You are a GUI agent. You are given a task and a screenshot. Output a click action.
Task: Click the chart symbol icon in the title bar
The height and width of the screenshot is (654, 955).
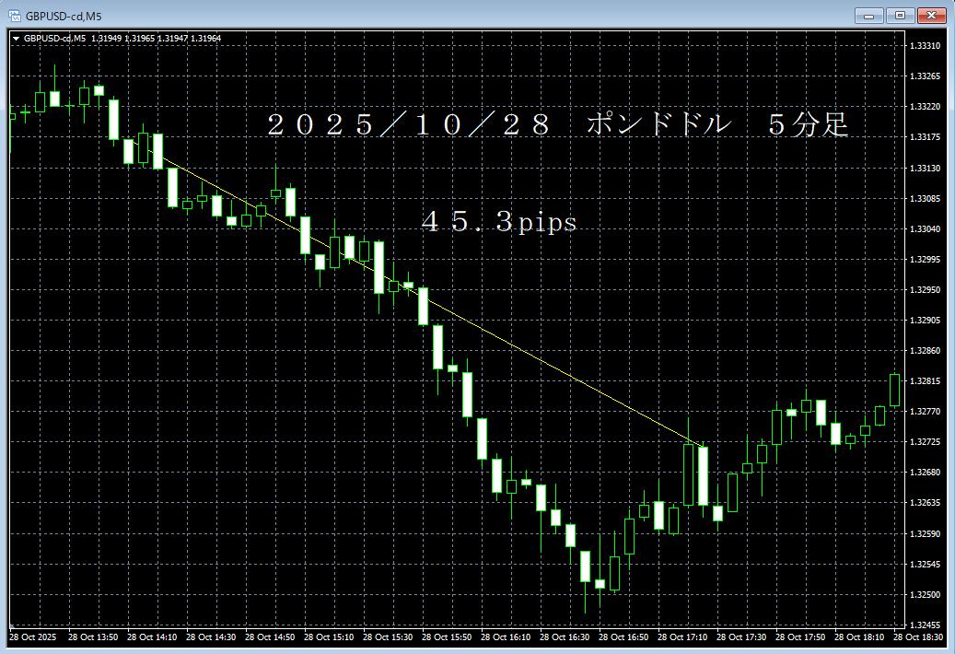coord(14,14)
